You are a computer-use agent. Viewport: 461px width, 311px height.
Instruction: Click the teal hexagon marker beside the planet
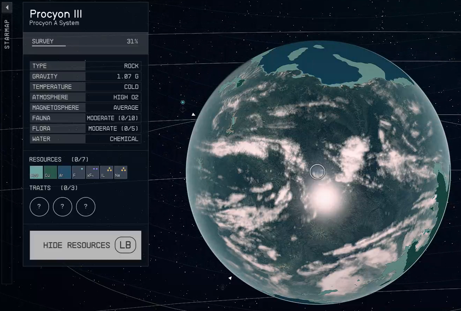point(183,102)
